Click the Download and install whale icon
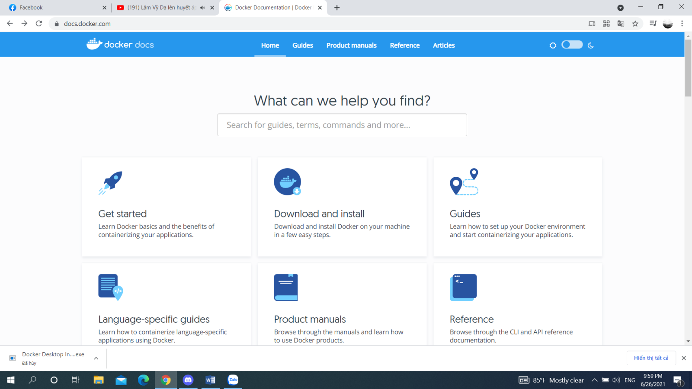This screenshot has width=692, height=389. [287, 182]
